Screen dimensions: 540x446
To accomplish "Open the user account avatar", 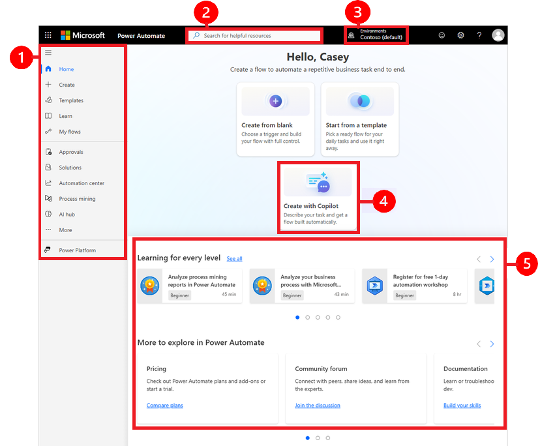I will (x=498, y=35).
